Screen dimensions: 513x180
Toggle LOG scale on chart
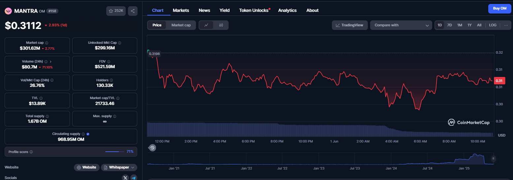pos(493,25)
